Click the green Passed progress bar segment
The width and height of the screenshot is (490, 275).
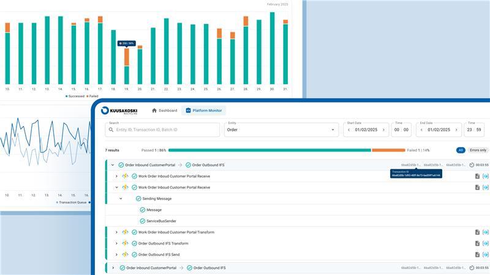[x=269, y=150]
